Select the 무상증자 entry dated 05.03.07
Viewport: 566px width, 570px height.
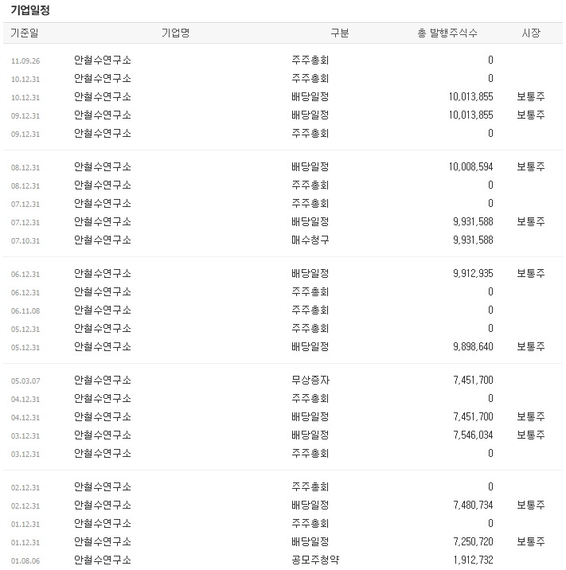pyautogui.click(x=310, y=381)
